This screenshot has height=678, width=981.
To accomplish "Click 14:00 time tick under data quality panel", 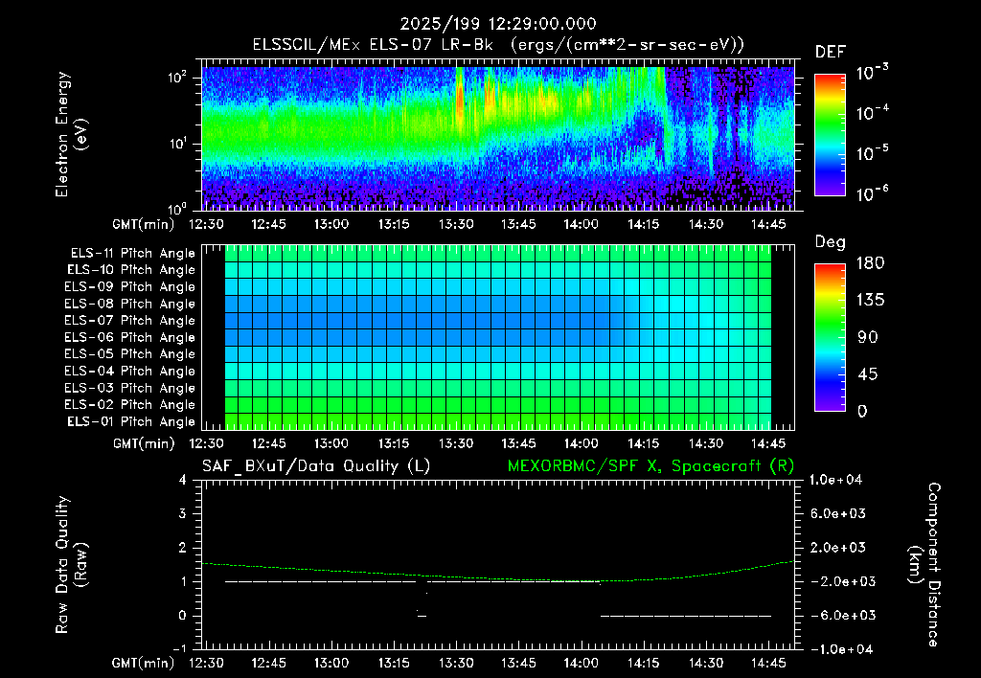I will (x=581, y=663).
